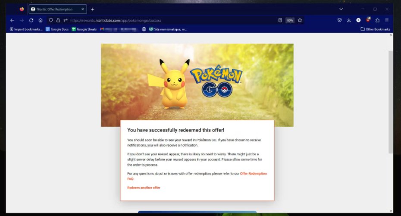Follow the Offer Redemption FAQ link
Viewport: 401px width, 216px height.
tap(253, 174)
